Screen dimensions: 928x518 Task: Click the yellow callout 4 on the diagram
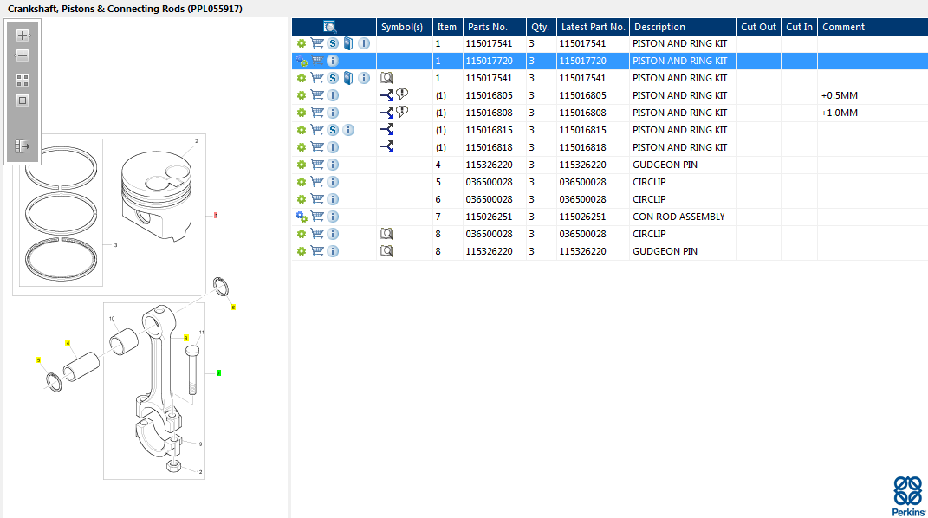68,343
